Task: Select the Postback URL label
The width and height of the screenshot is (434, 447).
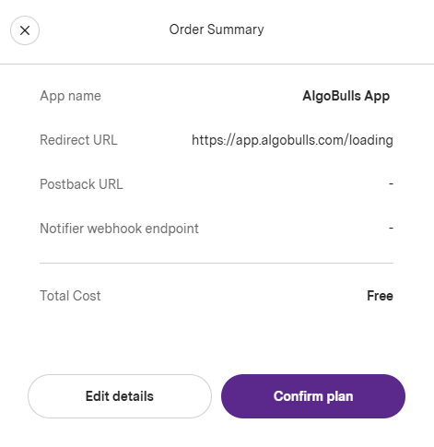Action: coord(81,184)
